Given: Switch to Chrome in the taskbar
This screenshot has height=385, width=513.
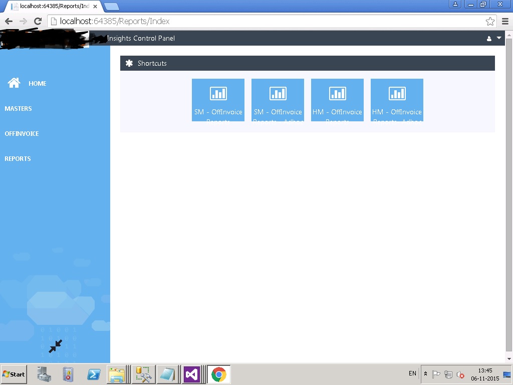Looking at the screenshot, I should click(x=219, y=374).
